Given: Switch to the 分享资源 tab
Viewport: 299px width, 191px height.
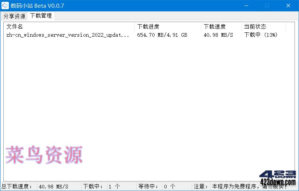Looking at the screenshot, I should pos(14,16).
